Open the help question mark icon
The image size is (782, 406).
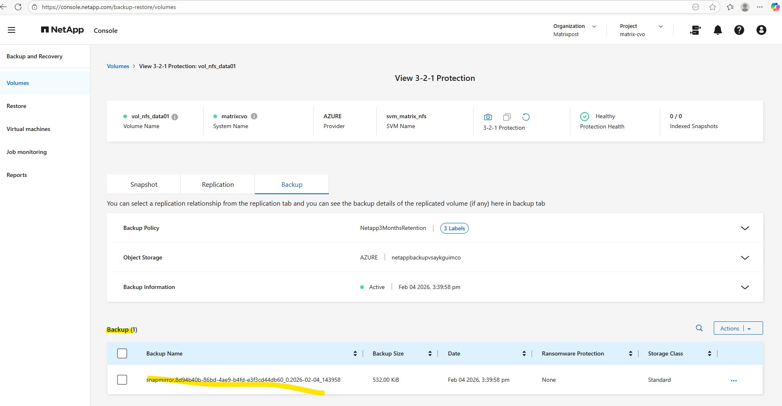point(739,30)
